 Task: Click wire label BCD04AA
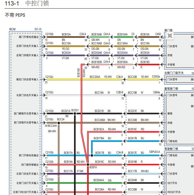pyautogui.click(x=99, y=180)
